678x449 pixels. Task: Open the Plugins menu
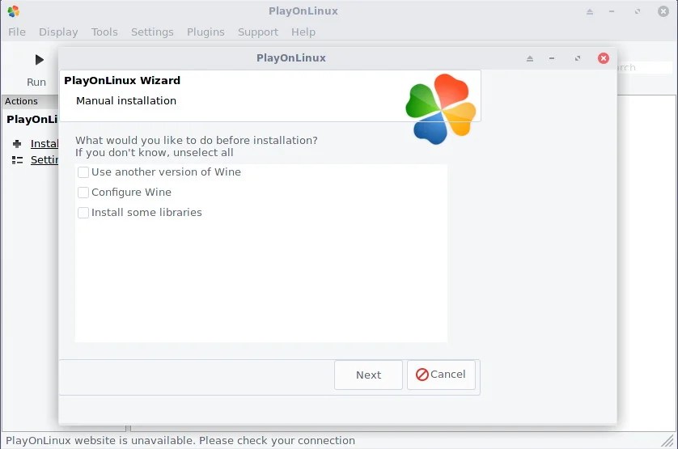click(x=206, y=32)
